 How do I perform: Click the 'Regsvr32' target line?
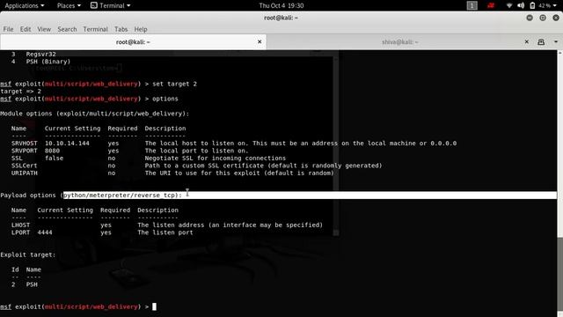(40, 54)
